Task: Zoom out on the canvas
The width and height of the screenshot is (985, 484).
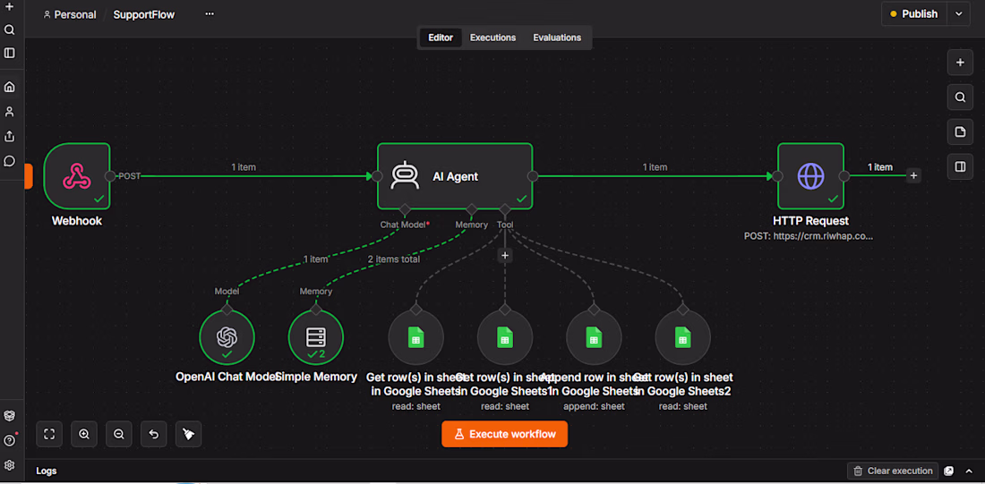Action: [x=119, y=434]
